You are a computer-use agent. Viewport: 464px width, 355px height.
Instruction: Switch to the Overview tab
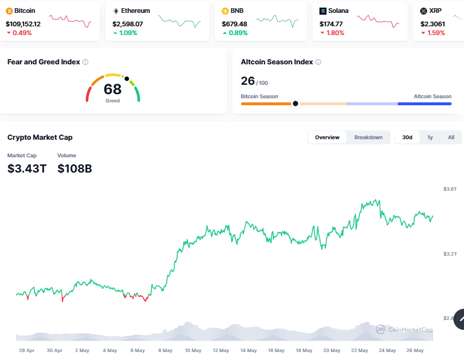[327, 137]
